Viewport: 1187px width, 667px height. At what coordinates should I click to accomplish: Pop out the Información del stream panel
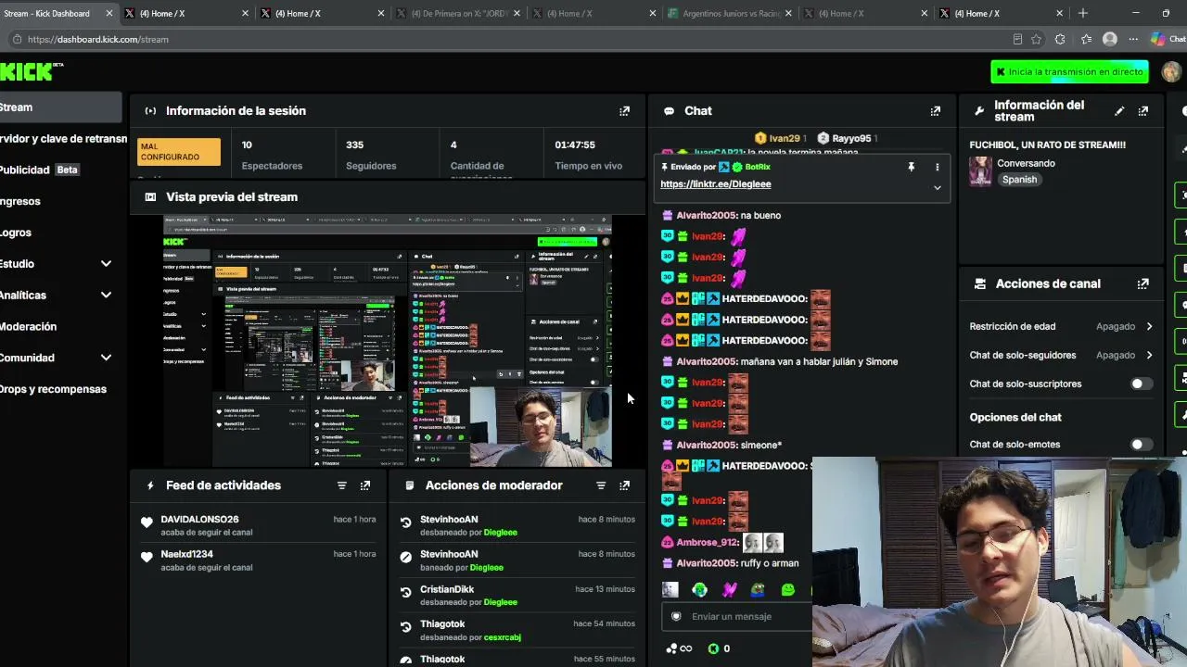(1142, 111)
